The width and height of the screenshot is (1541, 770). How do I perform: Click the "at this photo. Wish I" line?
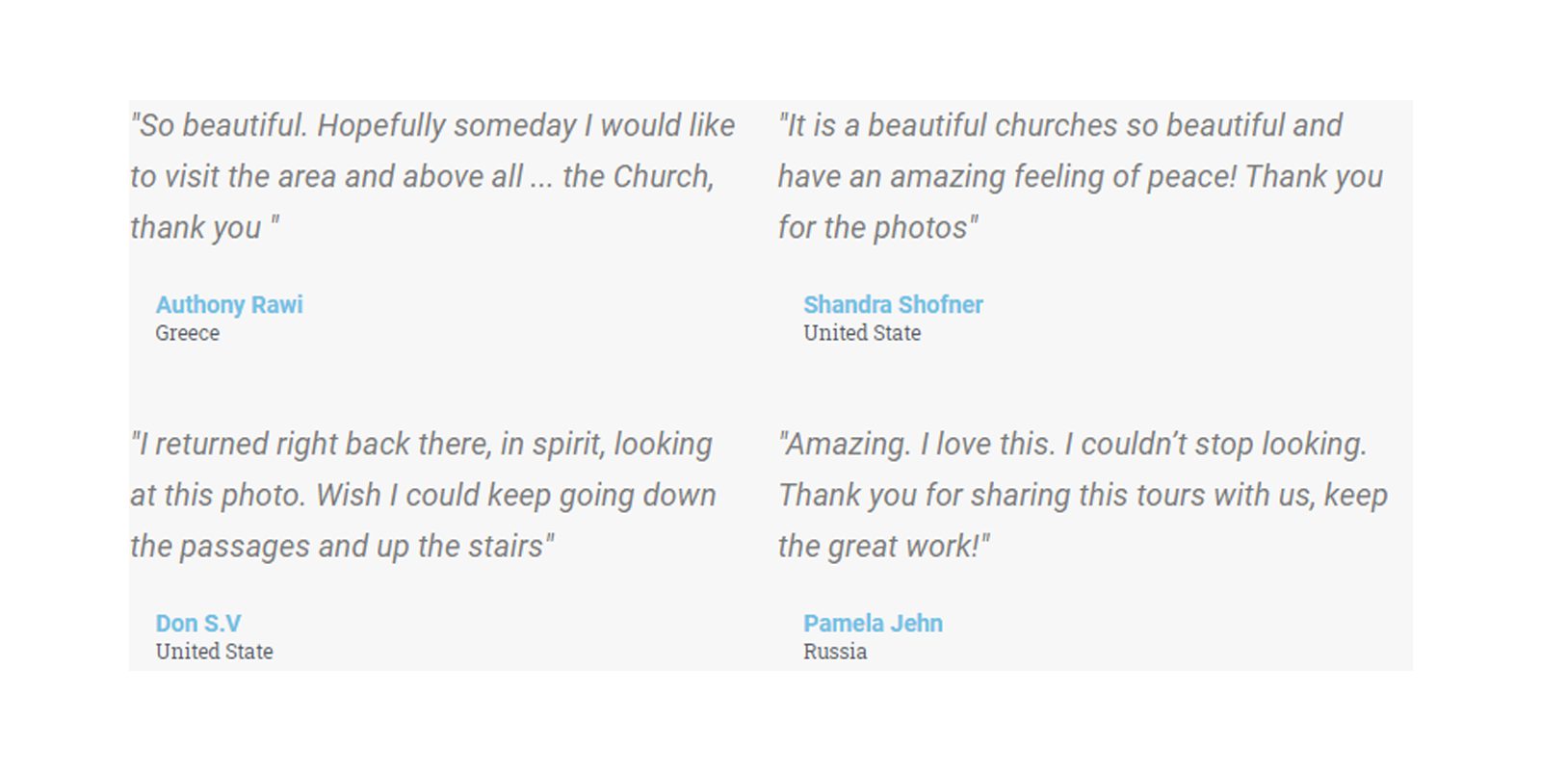(423, 496)
